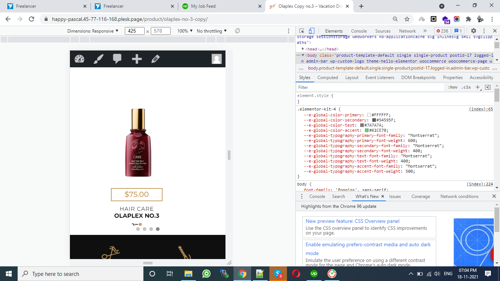Image resolution: width=500 pixels, height=281 pixels.
Task: Open the 100% zoom dropdown
Action: tap(185, 31)
